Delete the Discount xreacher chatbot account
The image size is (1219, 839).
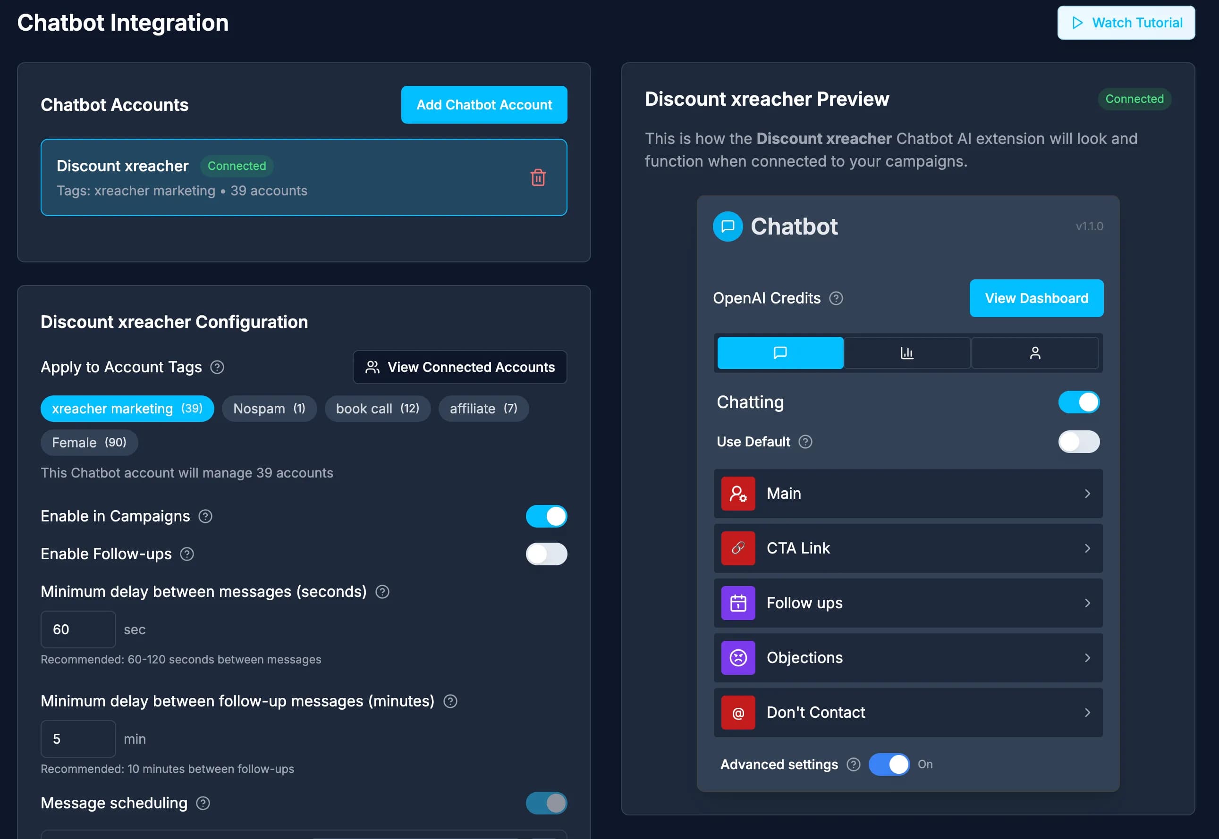pos(538,178)
